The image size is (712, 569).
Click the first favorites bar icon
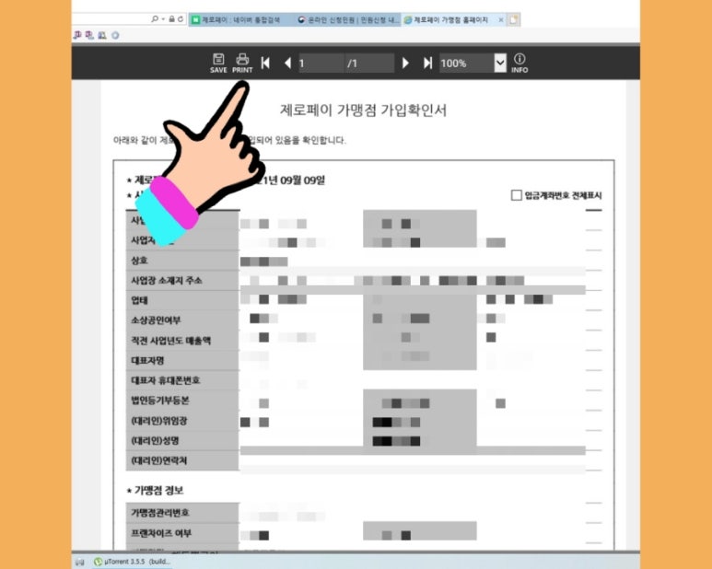77,35
